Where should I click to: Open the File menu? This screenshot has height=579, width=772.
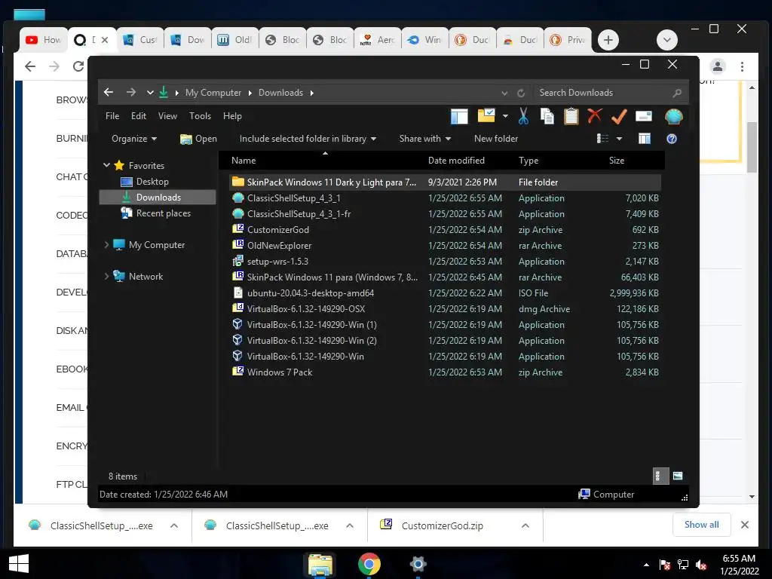click(x=112, y=116)
